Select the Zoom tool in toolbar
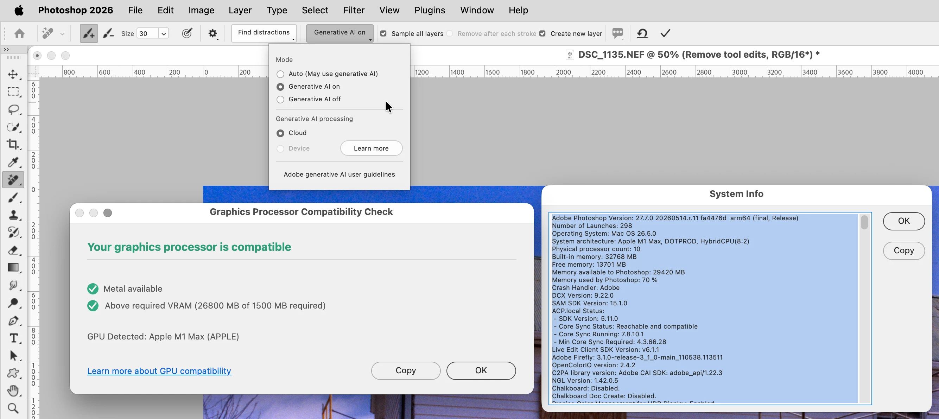Viewport: 939px width, 419px height. point(13,408)
